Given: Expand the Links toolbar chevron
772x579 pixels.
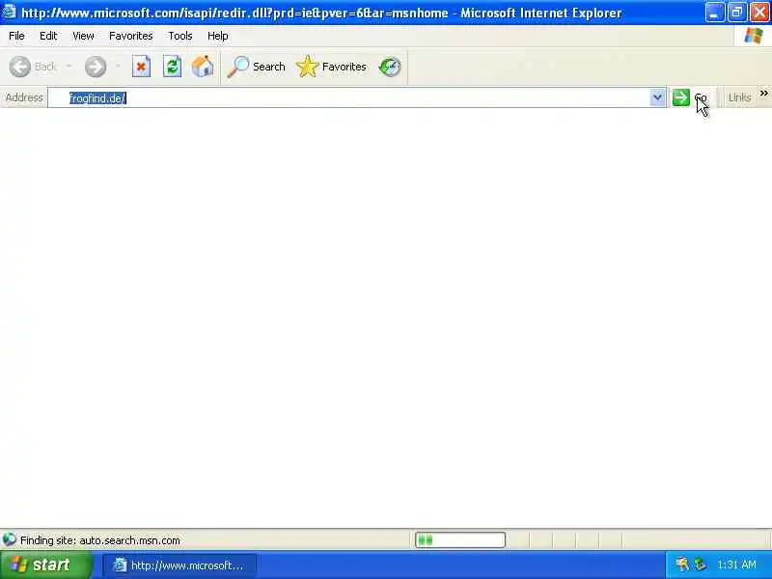Looking at the screenshot, I should 763,93.
